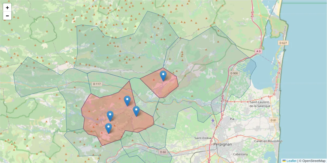The width and height of the screenshot is (327, 163).
Task: Select the lowest blue marker in the red area
Action: click(109, 127)
